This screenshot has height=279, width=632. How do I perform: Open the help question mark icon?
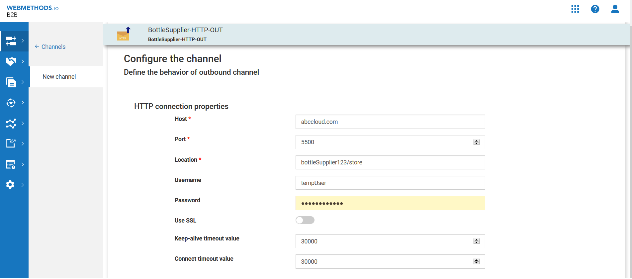[595, 9]
